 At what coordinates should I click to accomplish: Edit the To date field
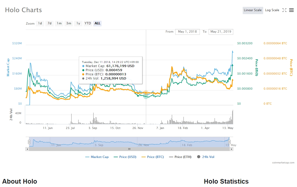(221, 32)
